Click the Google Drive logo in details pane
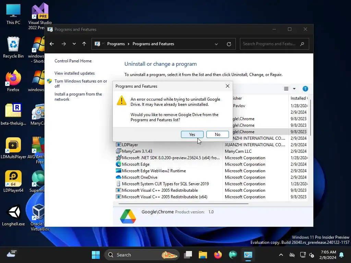Image resolution: width=351 pixels, height=263 pixels. coord(128,216)
